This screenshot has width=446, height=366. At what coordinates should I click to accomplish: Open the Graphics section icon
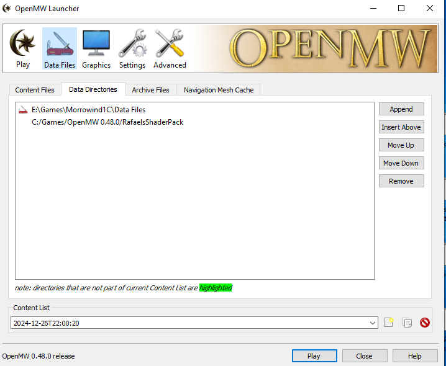point(96,48)
